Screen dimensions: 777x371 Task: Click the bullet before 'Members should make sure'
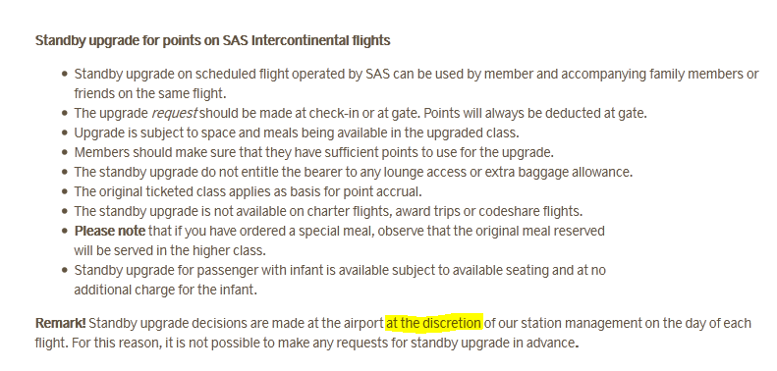pos(65,152)
